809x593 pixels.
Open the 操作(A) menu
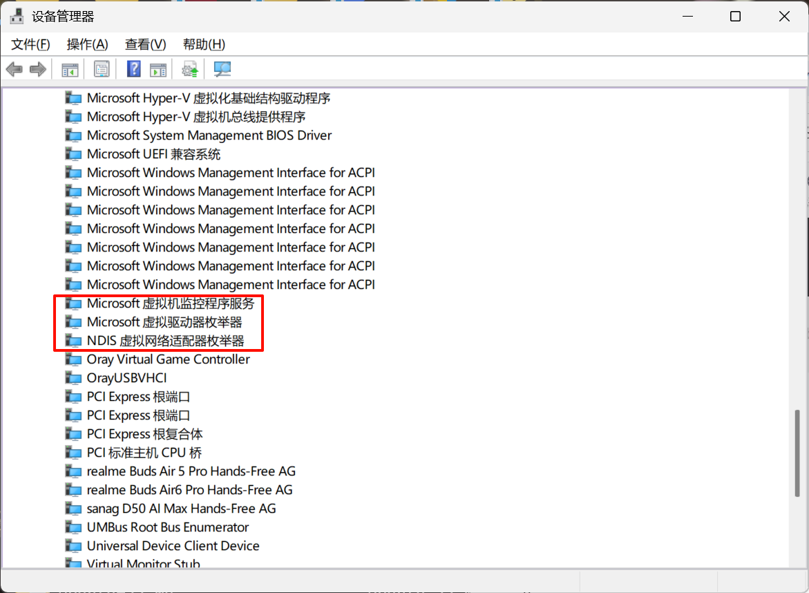pos(87,44)
